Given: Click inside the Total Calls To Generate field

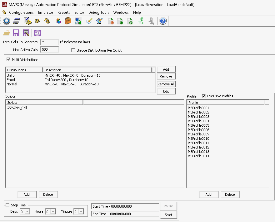Looking at the screenshot, I should coord(49,42).
